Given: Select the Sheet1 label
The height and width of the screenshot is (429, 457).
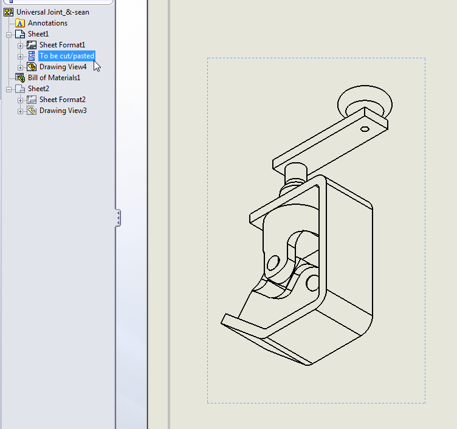Looking at the screenshot, I should point(38,34).
